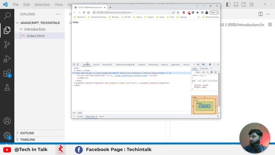The width and height of the screenshot is (275, 155).
Task: Open the Selection menu in VS Code
Action: coord(42,5)
